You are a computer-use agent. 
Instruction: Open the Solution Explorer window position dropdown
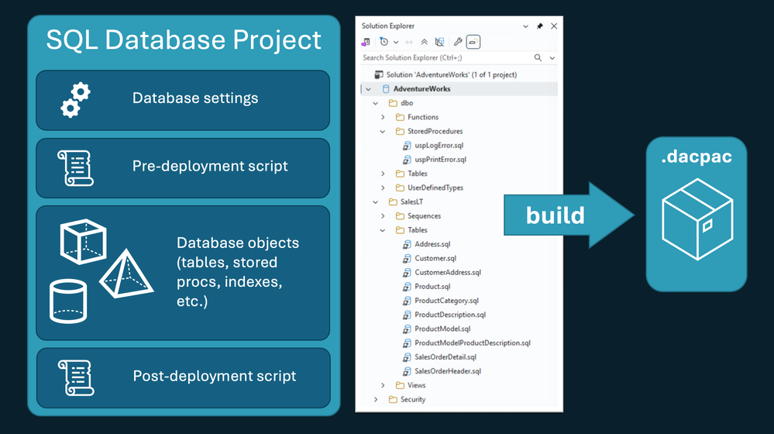[526, 26]
